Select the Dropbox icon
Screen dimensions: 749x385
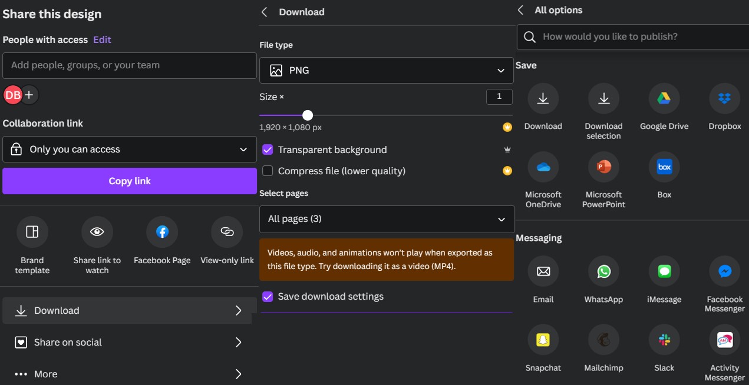point(724,99)
